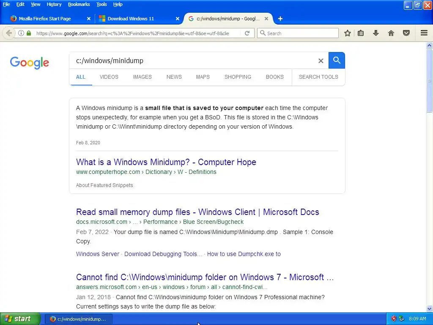Open a new tab with plus icon
Screen dimensions: 433x325
pos(280,19)
